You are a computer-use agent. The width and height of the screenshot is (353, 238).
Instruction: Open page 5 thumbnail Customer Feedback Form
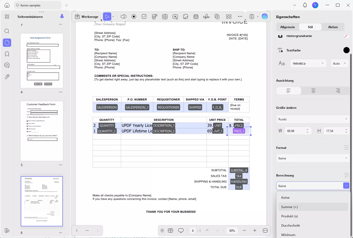coord(42,131)
